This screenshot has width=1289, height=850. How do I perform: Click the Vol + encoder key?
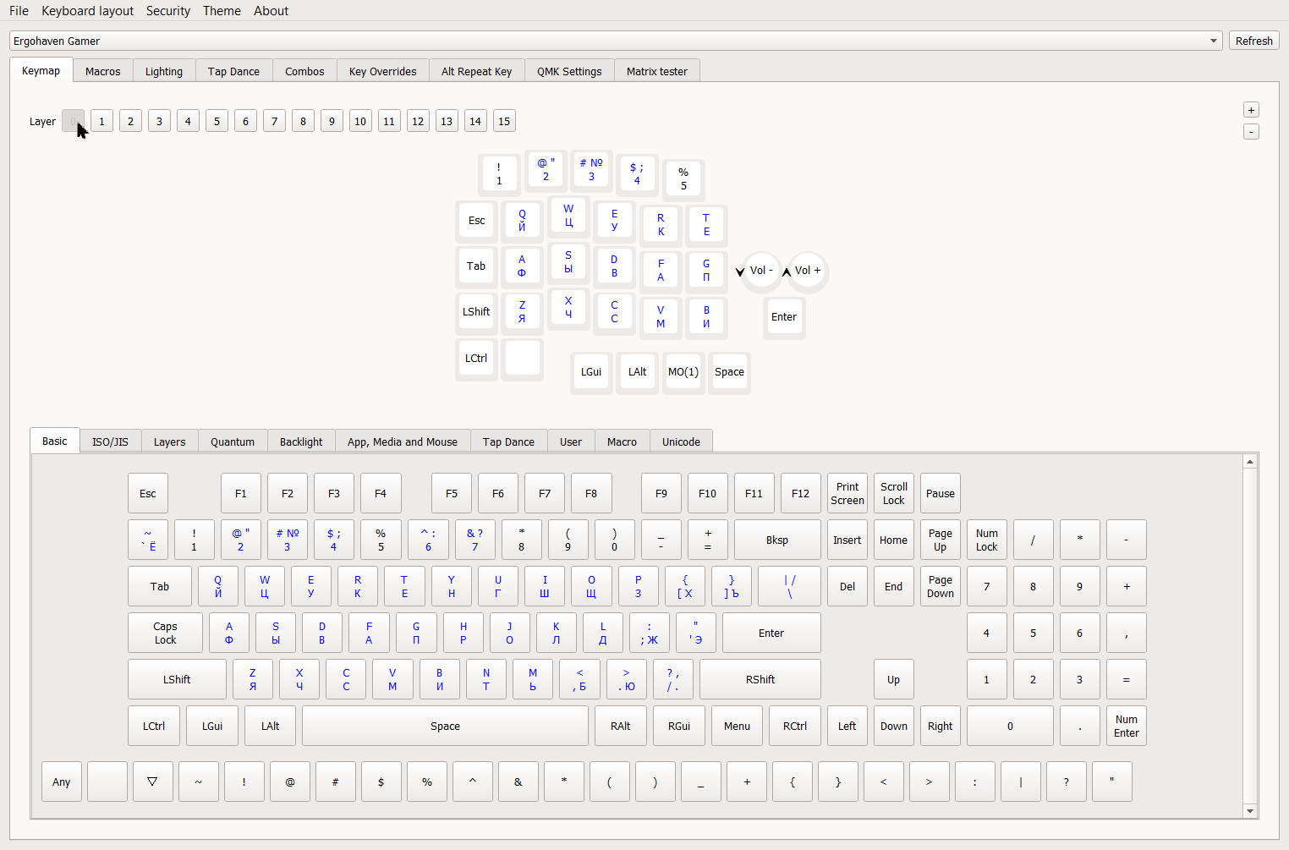808,271
